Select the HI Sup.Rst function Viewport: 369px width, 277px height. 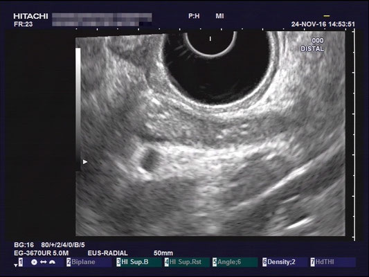(x=188, y=262)
